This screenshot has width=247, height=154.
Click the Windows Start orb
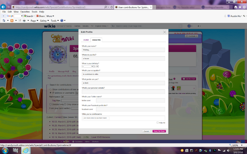coord(5,151)
